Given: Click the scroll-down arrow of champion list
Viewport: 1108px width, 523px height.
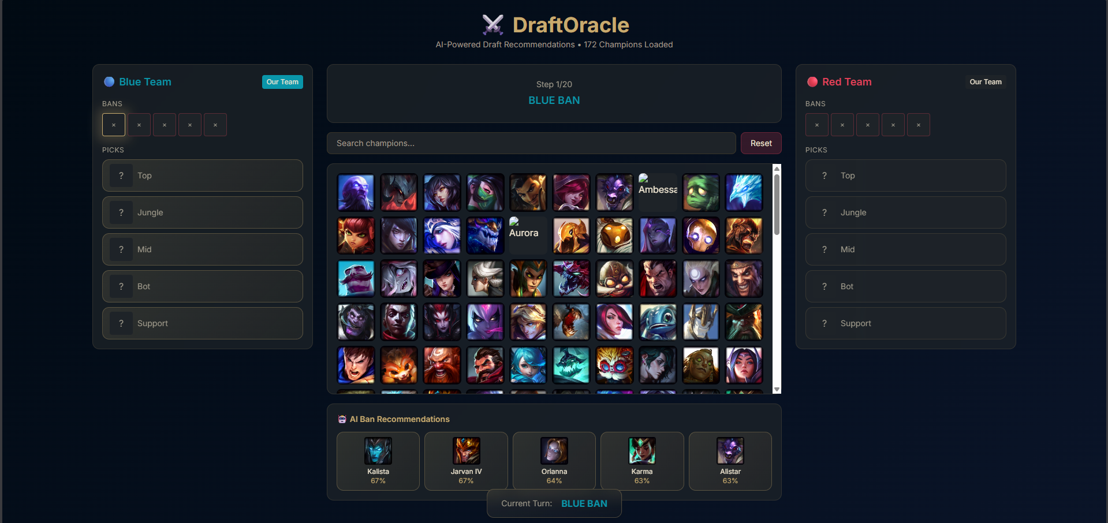Looking at the screenshot, I should (777, 390).
